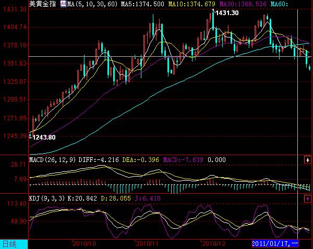
Task: Select the DEA:-0.396 value
Action: click(141, 160)
